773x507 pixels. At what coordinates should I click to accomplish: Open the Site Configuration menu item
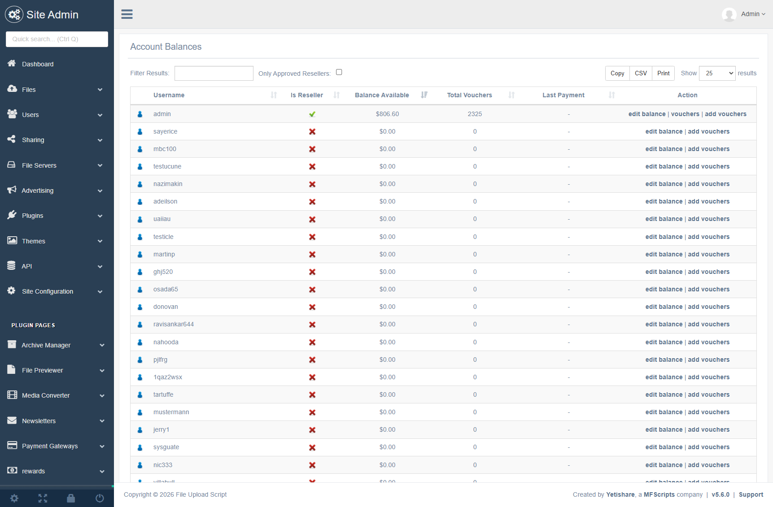[57, 291]
